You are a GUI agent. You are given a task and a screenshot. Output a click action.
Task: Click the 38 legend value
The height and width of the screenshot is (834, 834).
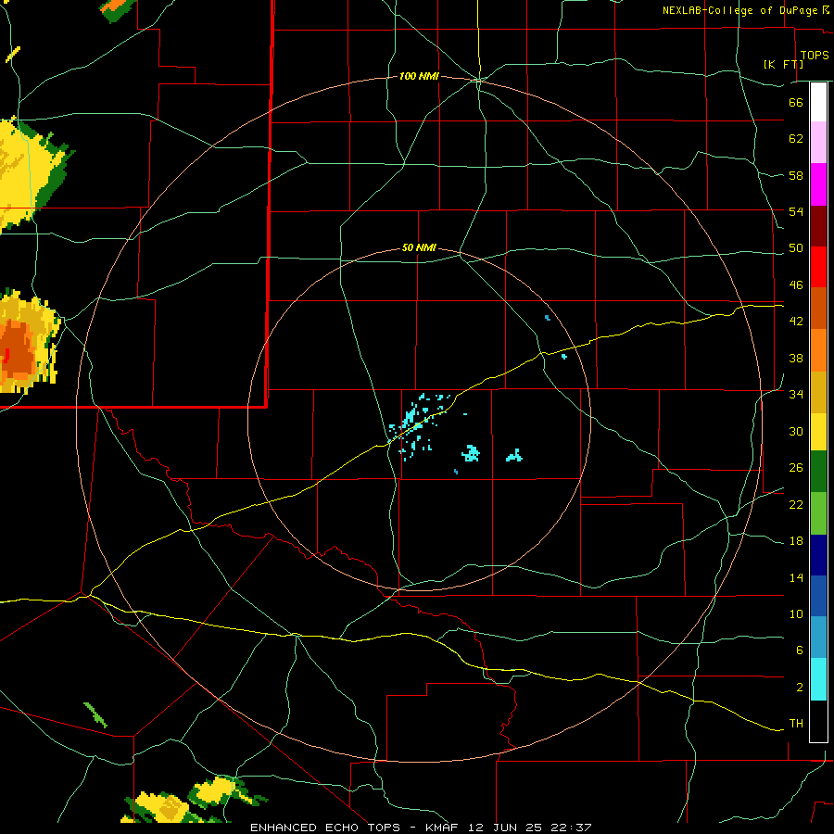(x=796, y=359)
